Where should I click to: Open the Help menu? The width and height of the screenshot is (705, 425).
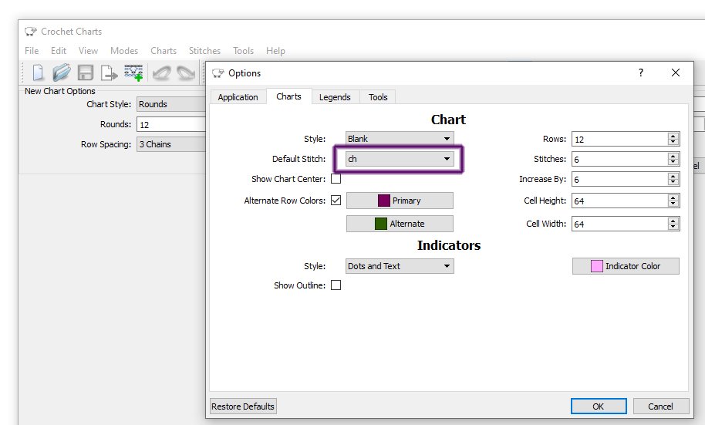pyautogui.click(x=275, y=51)
